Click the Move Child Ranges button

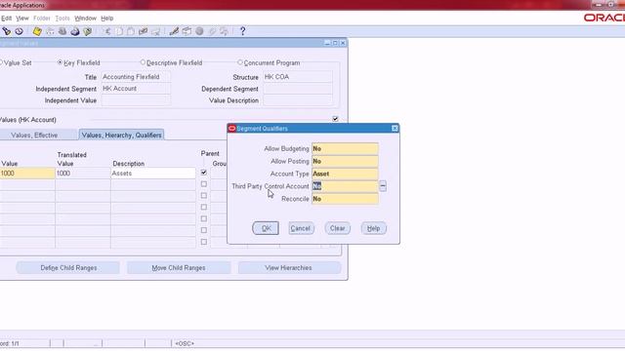(x=179, y=268)
